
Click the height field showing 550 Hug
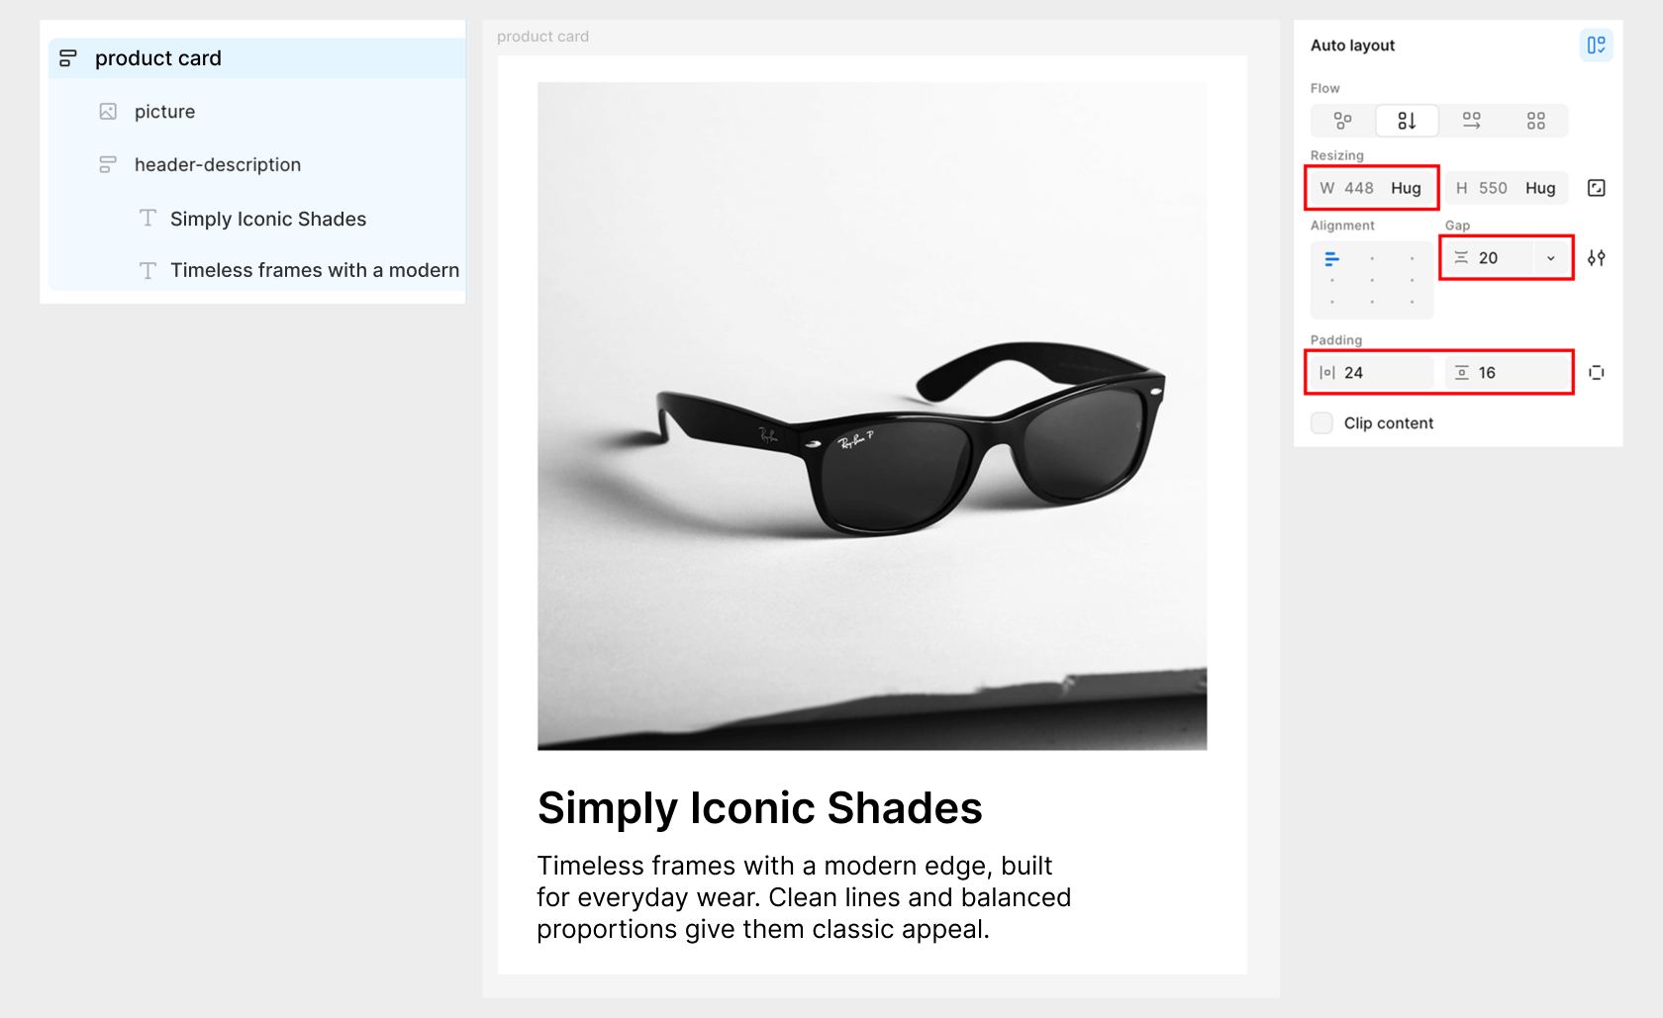[x=1507, y=188]
